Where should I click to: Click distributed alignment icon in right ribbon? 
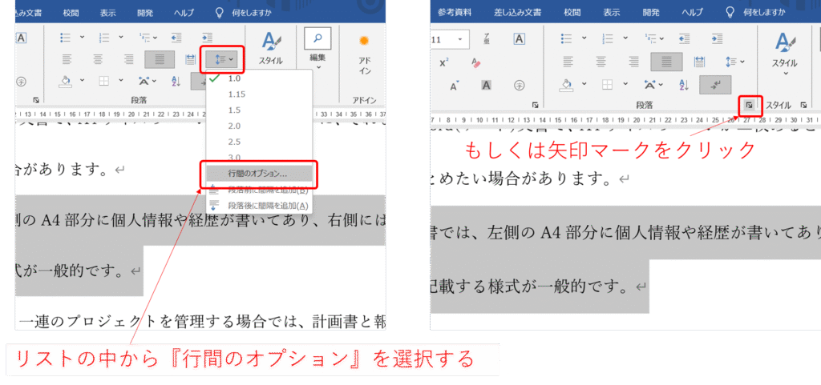(x=698, y=61)
